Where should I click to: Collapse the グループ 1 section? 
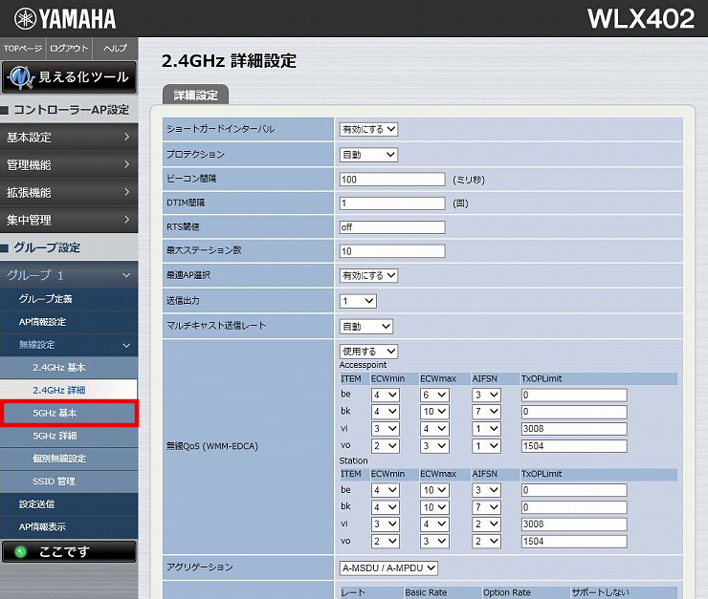tap(69, 275)
